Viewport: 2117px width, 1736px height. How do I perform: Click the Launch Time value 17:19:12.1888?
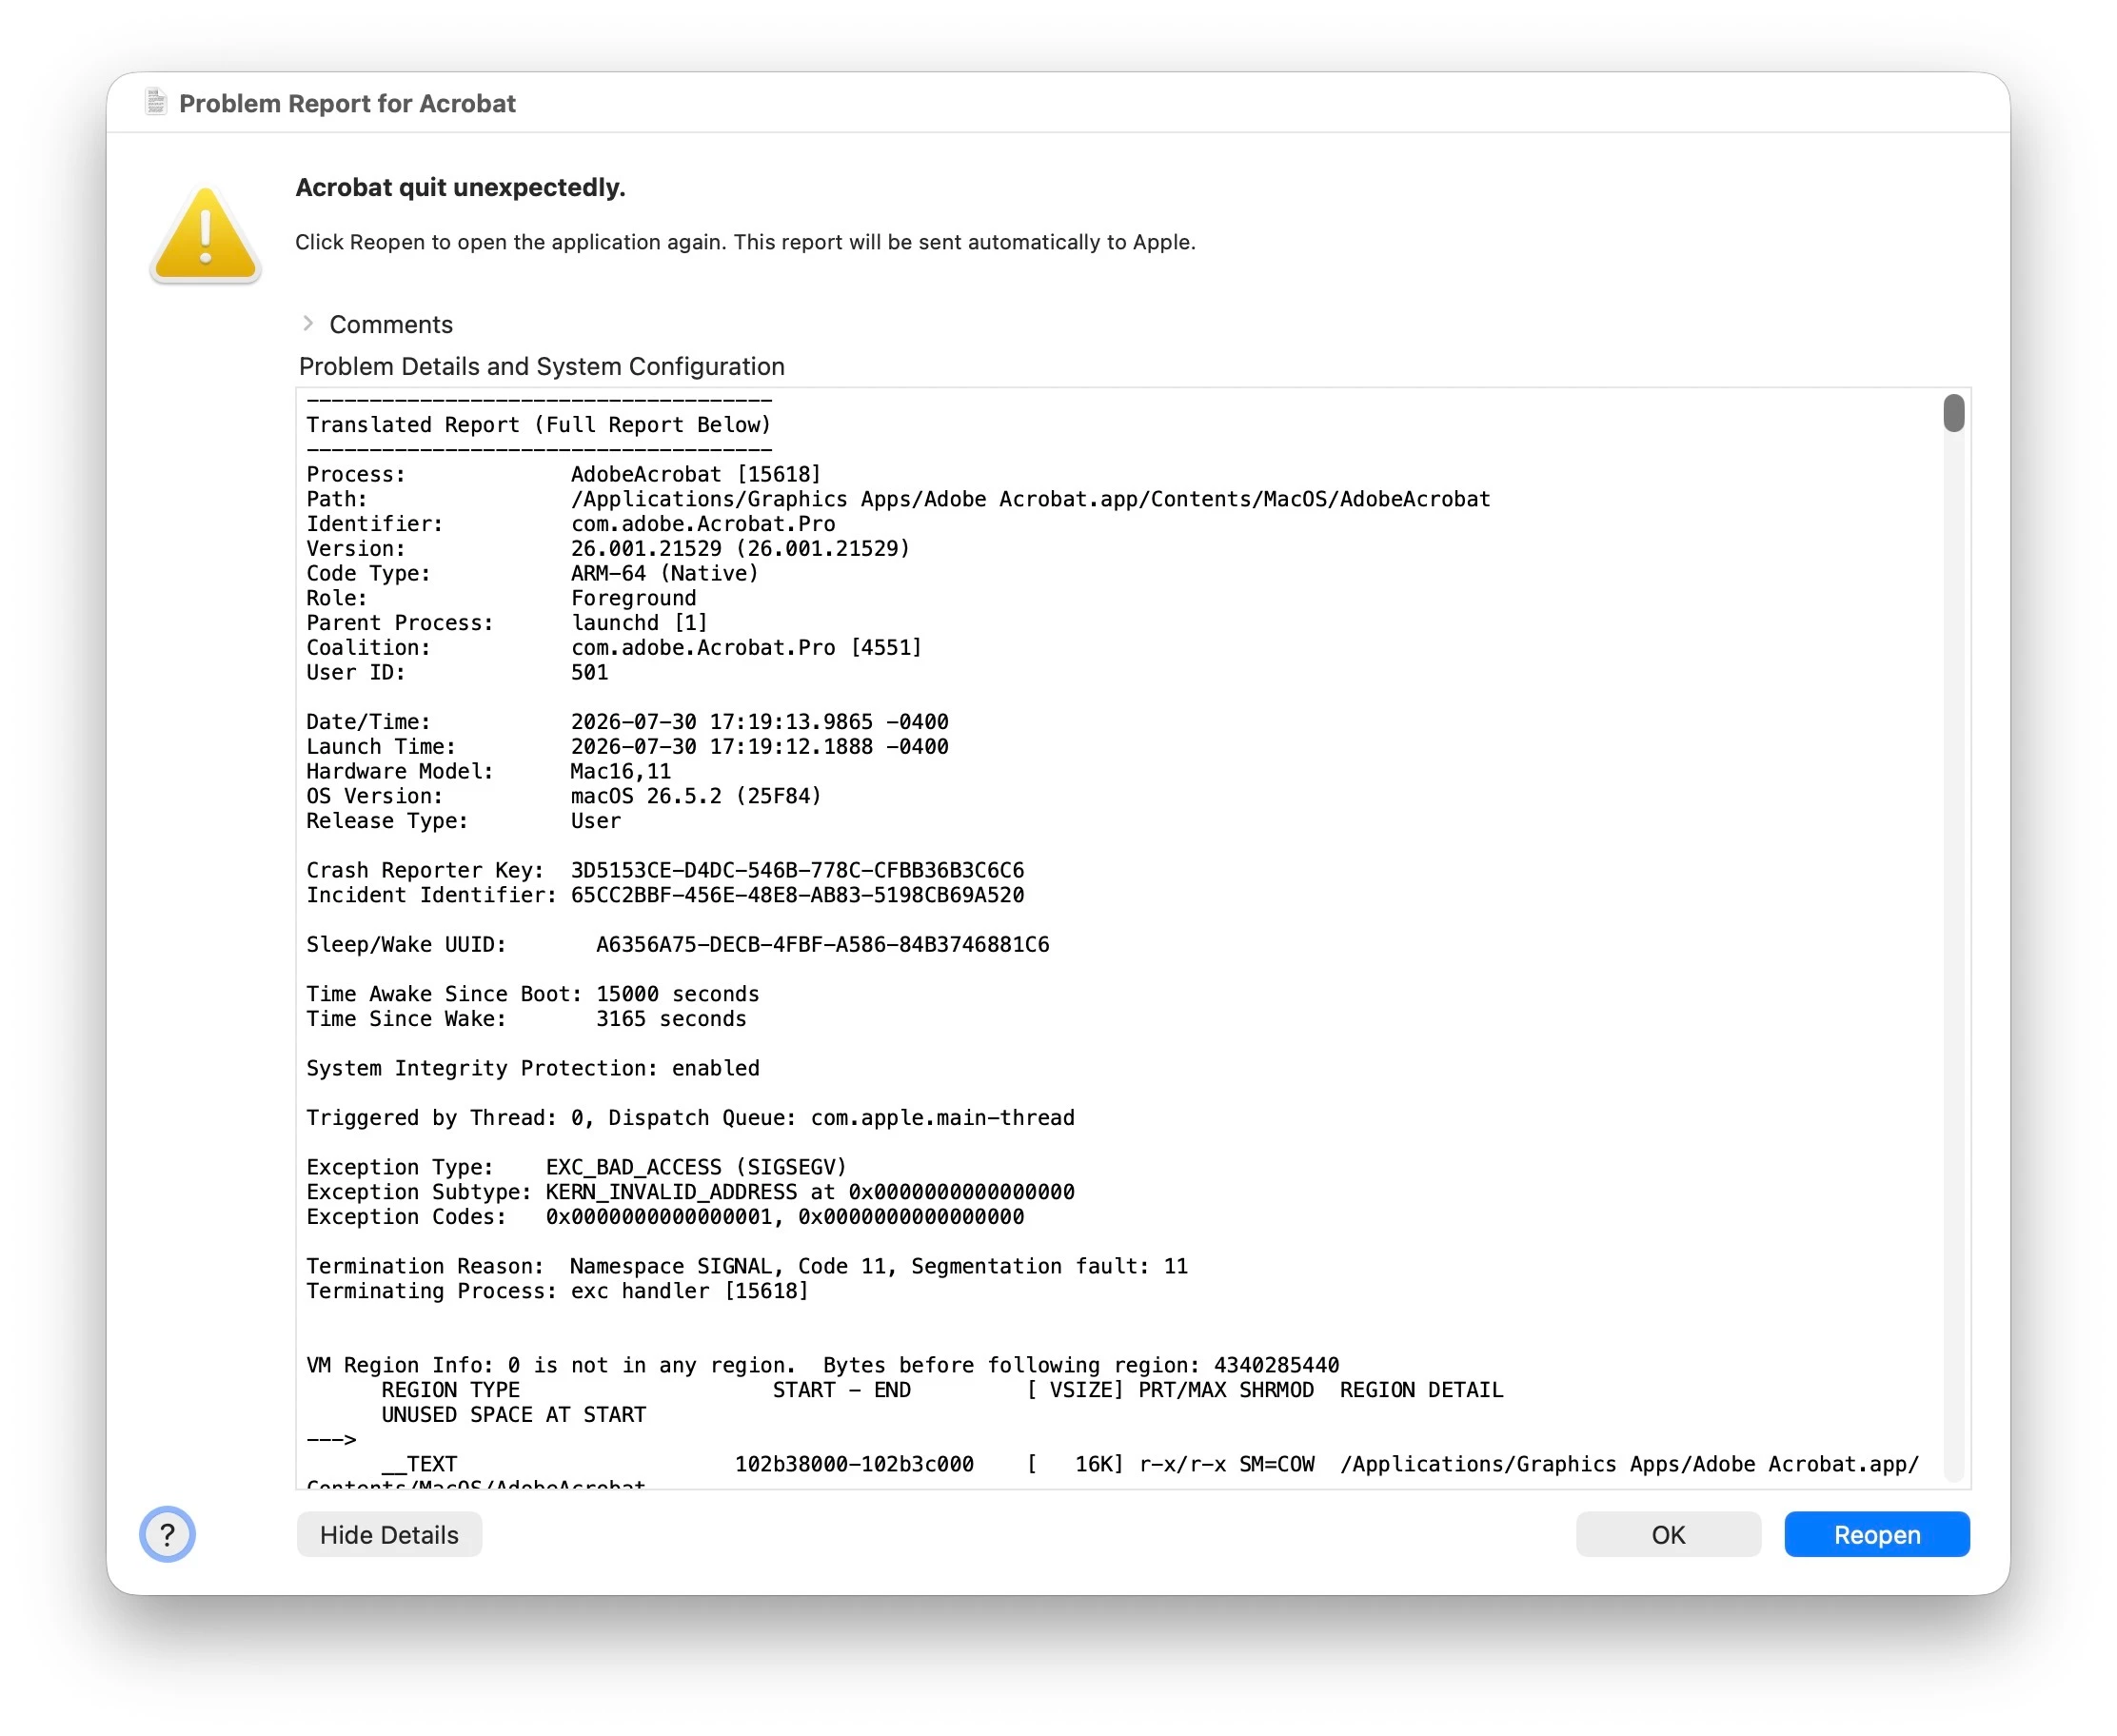click(x=760, y=747)
